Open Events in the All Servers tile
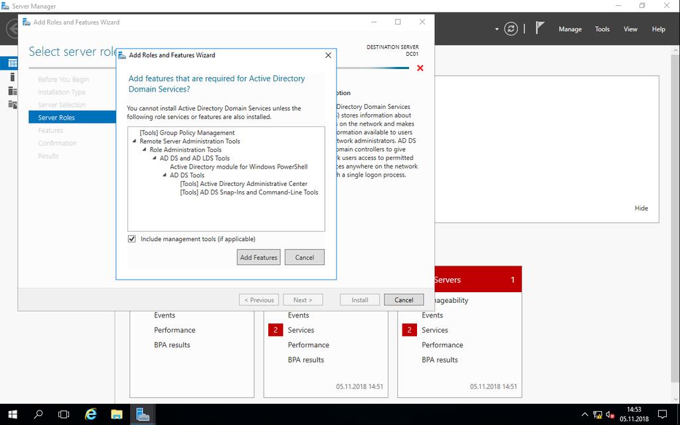Screen dimensions: 680x425 pos(432,315)
